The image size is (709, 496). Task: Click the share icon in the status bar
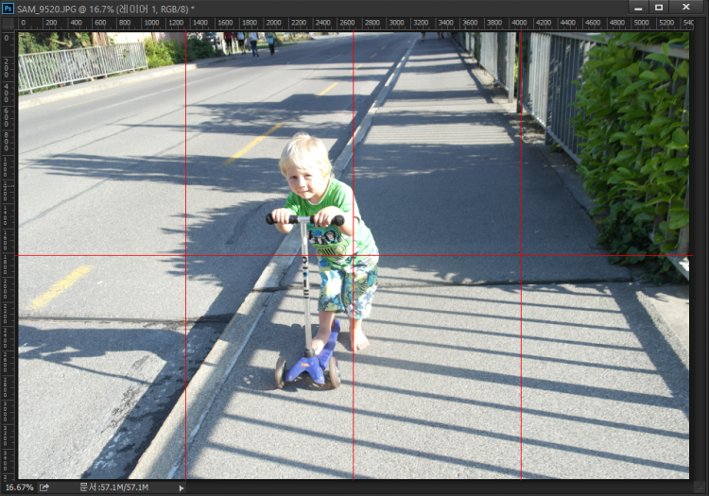click(44, 487)
